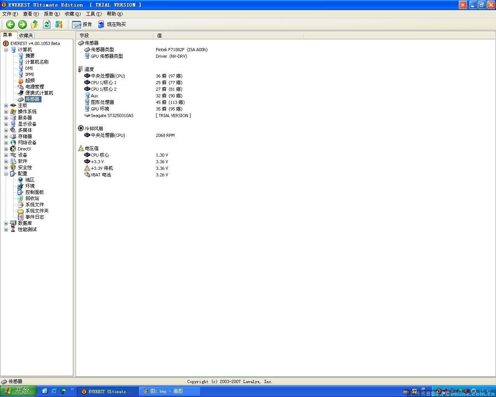Screen dimensions: 496x397
Task: Click the green Back arrow toolbar icon
Action: point(10,24)
